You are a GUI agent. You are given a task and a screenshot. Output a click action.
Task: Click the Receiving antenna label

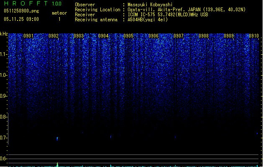point(96,20)
